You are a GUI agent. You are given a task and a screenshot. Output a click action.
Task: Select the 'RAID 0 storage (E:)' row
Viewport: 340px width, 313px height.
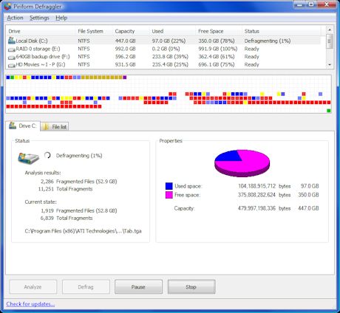coord(163,49)
